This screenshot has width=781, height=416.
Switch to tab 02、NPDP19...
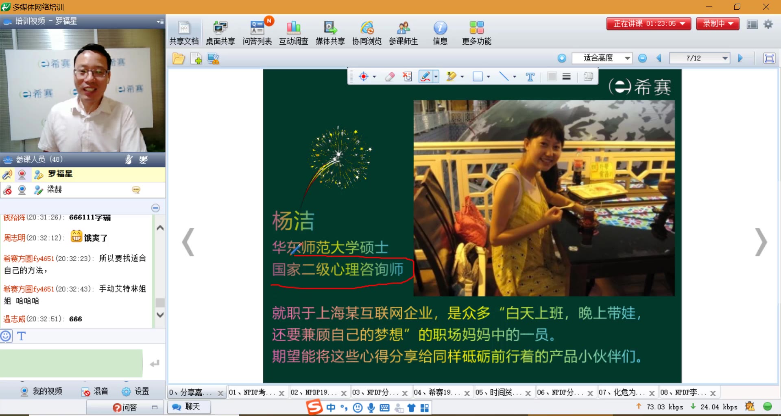click(314, 392)
